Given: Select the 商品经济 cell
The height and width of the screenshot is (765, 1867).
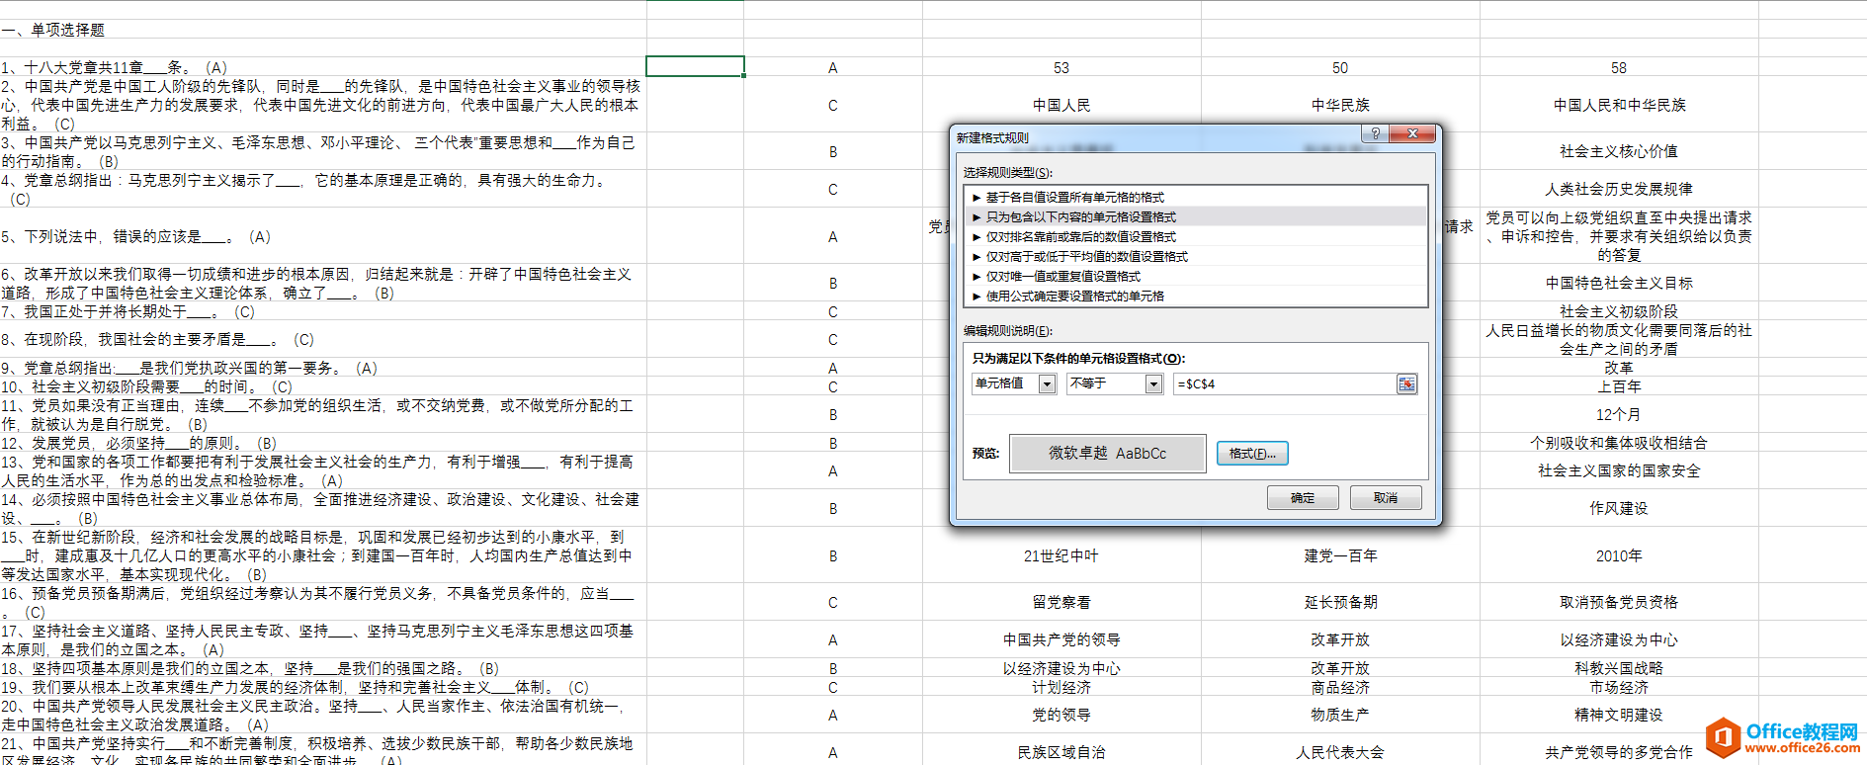Looking at the screenshot, I should (1340, 687).
